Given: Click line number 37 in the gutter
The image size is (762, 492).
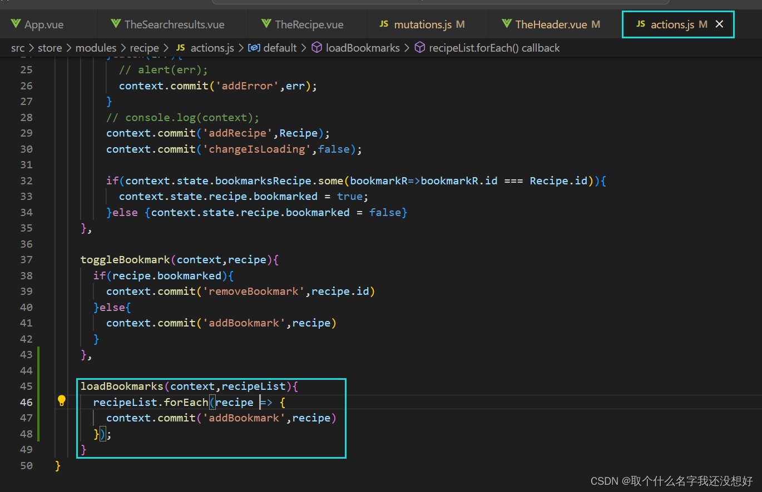Looking at the screenshot, I should (x=26, y=259).
